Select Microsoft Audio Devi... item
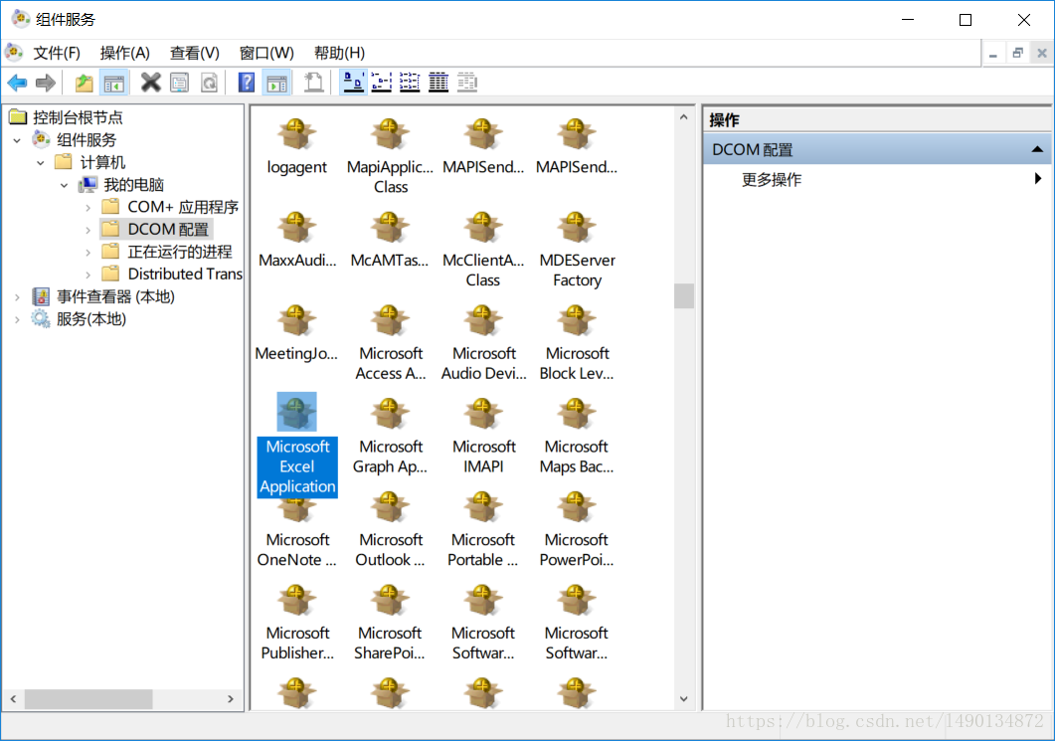 [x=483, y=343]
